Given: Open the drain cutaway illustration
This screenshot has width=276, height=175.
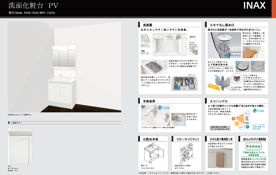Looking at the screenshot, I should (224, 45).
